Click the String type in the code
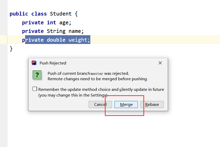220x147 pixels. 56,31
